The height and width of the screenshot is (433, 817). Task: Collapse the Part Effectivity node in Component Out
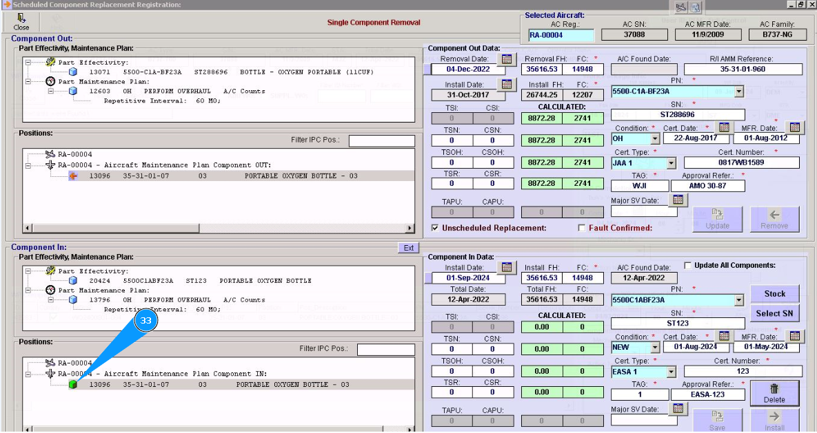pyautogui.click(x=28, y=62)
